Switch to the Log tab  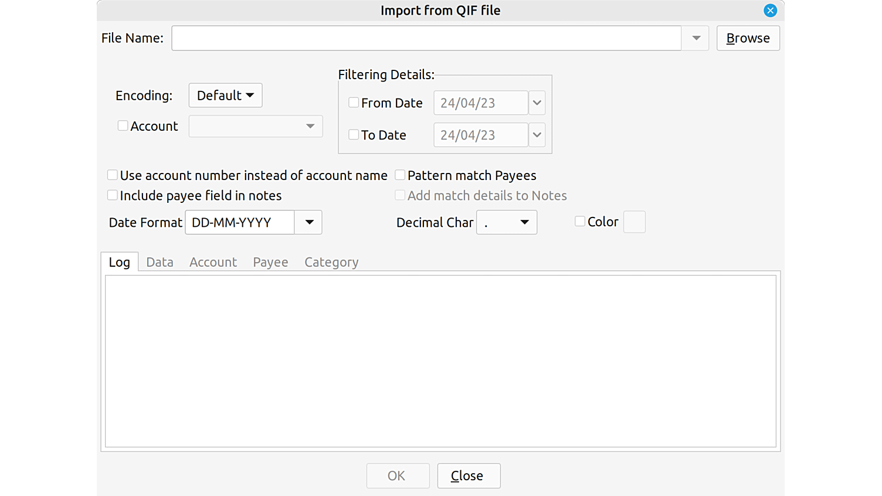tap(120, 262)
